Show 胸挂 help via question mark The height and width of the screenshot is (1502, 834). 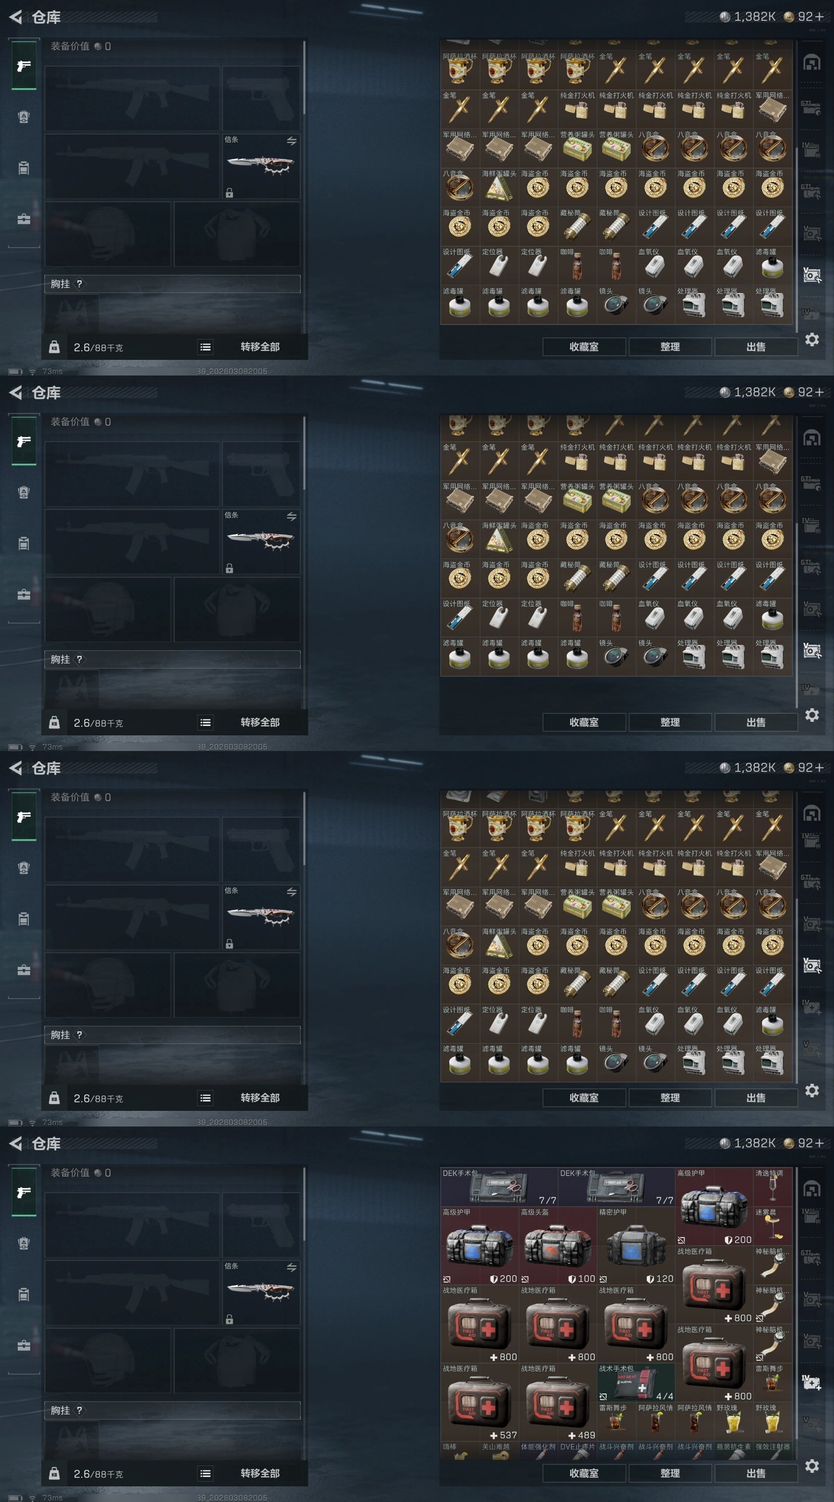(x=79, y=1410)
